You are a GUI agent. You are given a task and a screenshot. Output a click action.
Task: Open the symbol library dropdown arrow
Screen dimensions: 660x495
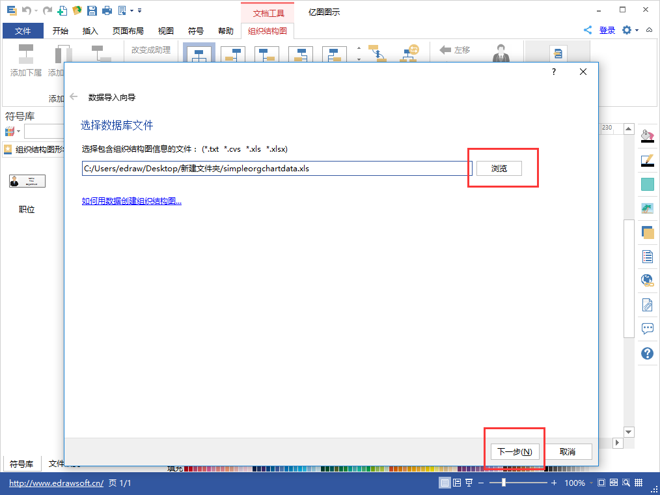[x=18, y=132]
